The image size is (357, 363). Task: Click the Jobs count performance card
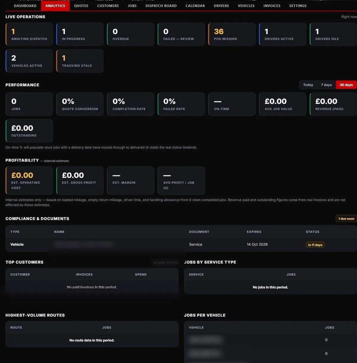coord(29,104)
